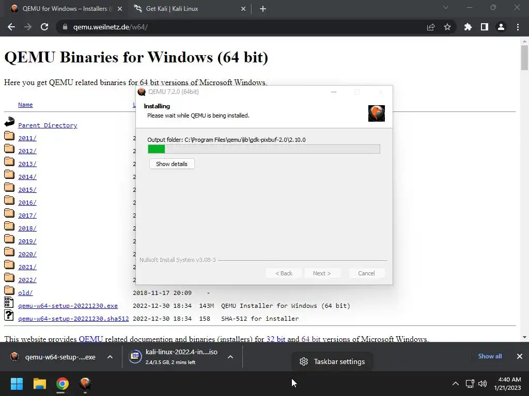Click Cancel in the QEMU installer
This screenshot has width=529, height=396.
click(366, 273)
